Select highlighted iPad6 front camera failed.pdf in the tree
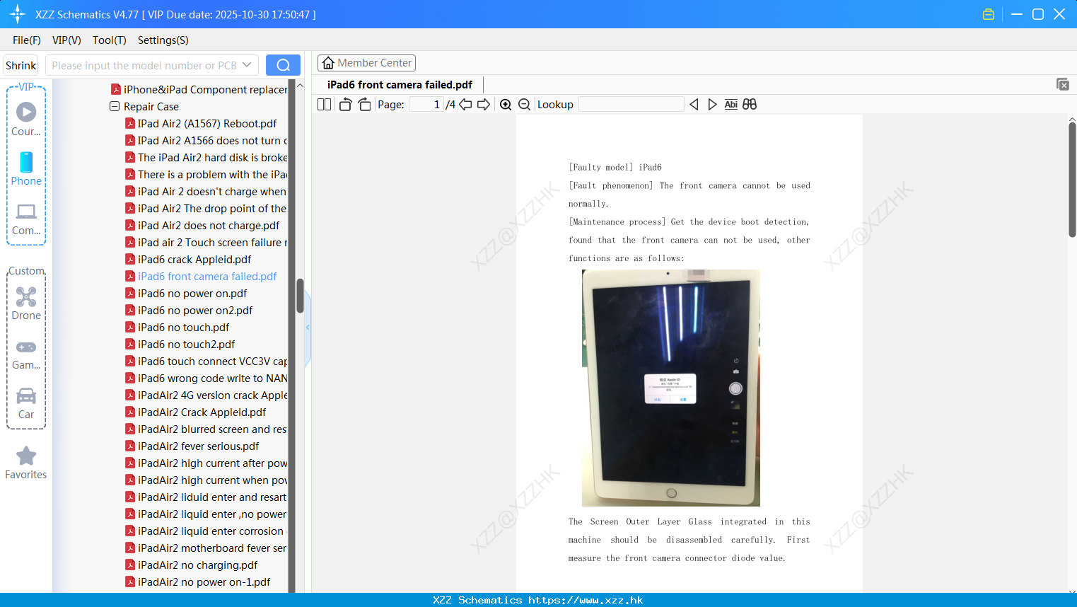Viewport: 1077px width, 607px height. tap(206, 276)
